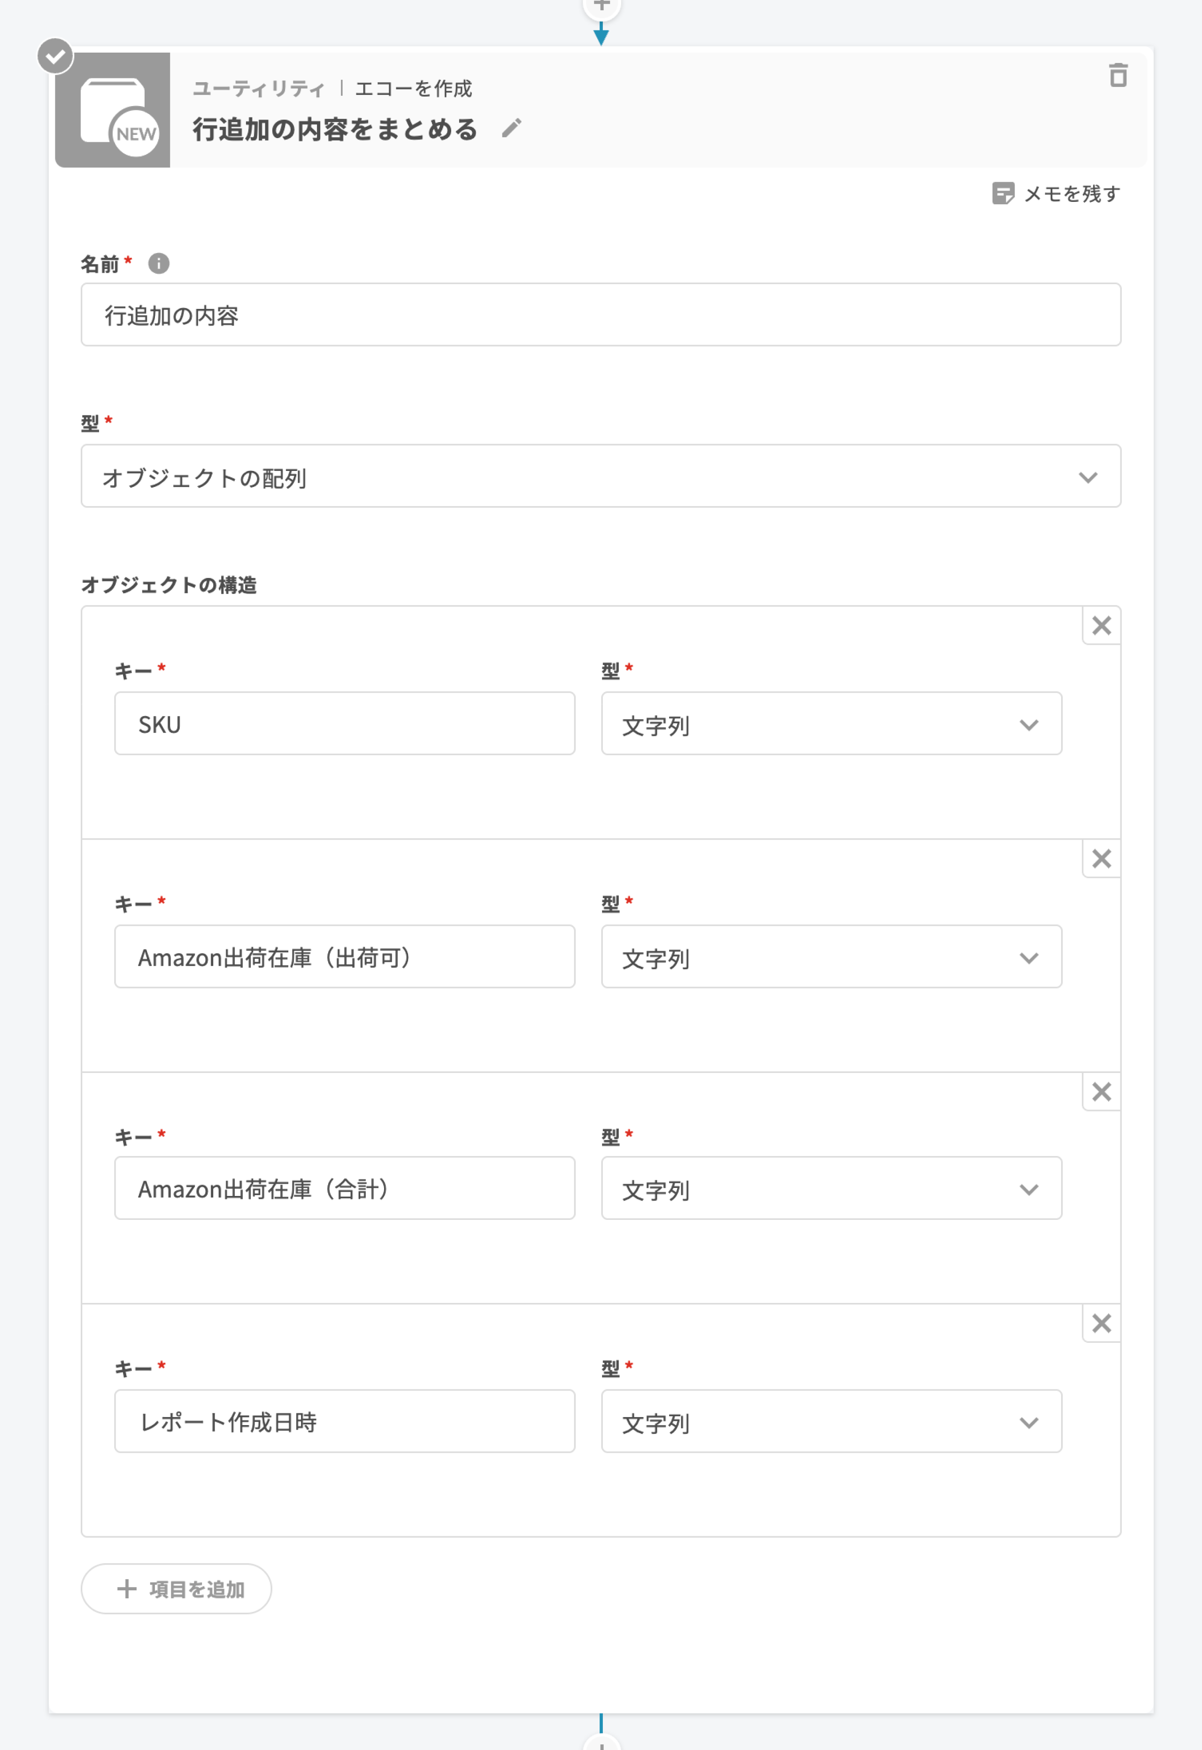Open type dropdown for Amazon出荷在庫（出荷可）
1202x1750 pixels.
point(831,956)
